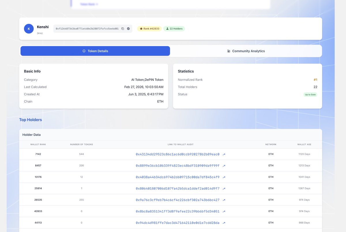Copy the Kenshi contract address
This screenshot has width=346, height=232.
pyautogui.click(x=123, y=29)
